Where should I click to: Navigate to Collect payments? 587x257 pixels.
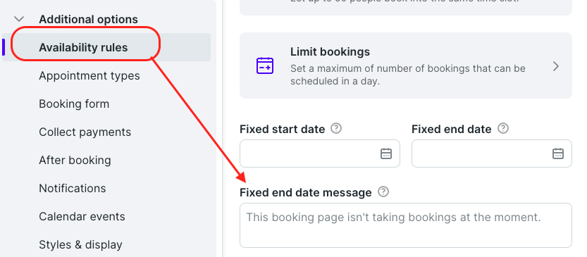[x=85, y=132]
